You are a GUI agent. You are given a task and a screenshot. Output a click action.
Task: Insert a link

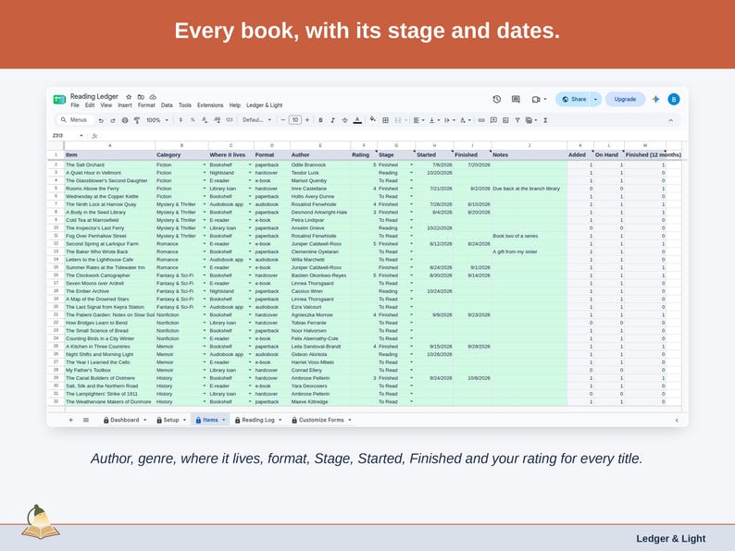481,120
